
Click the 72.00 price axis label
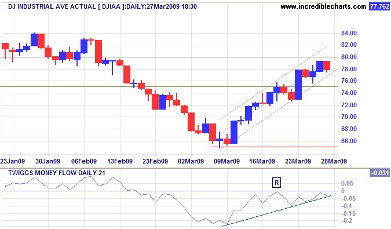pos(349,105)
